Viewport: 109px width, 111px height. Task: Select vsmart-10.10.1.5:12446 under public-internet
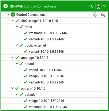tap(46, 52)
